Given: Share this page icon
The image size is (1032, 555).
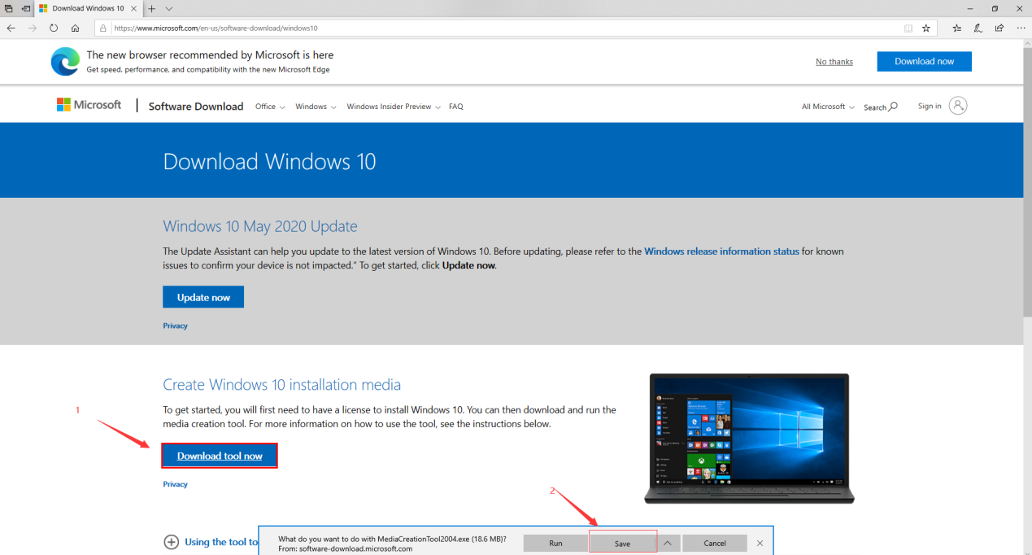Looking at the screenshot, I should pos(999,28).
